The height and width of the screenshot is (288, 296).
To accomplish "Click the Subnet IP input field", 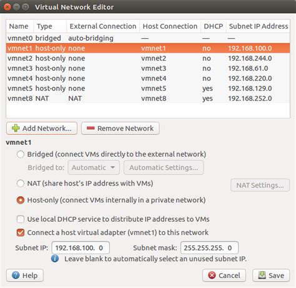I will click(81, 247).
